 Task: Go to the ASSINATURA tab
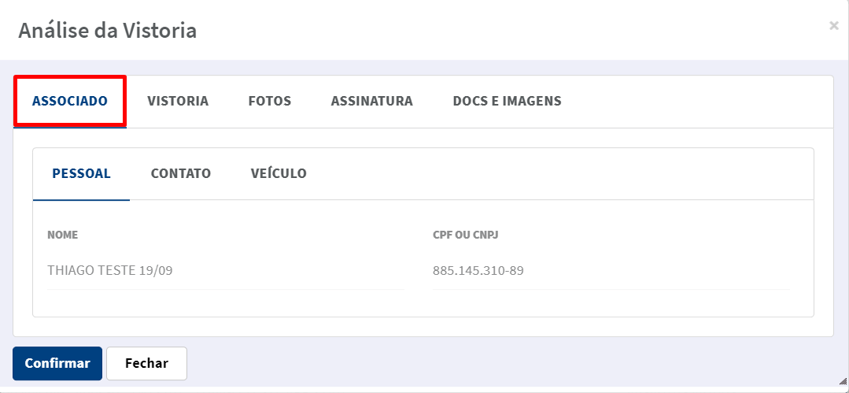pyautogui.click(x=372, y=101)
